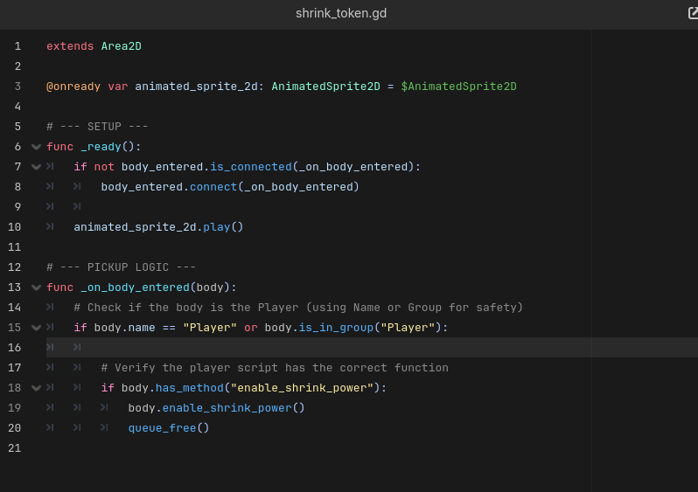Click the first indent marker on line 16

[x=50, y=348]
